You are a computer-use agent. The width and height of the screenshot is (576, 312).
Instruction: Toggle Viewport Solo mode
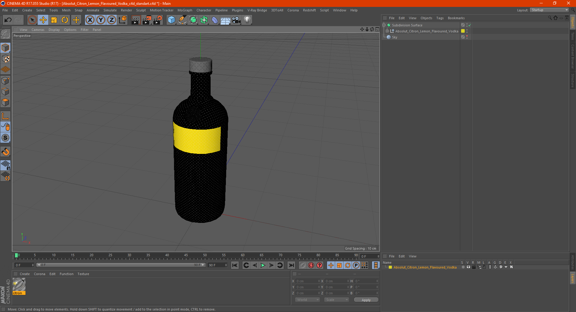pos(5,138)
